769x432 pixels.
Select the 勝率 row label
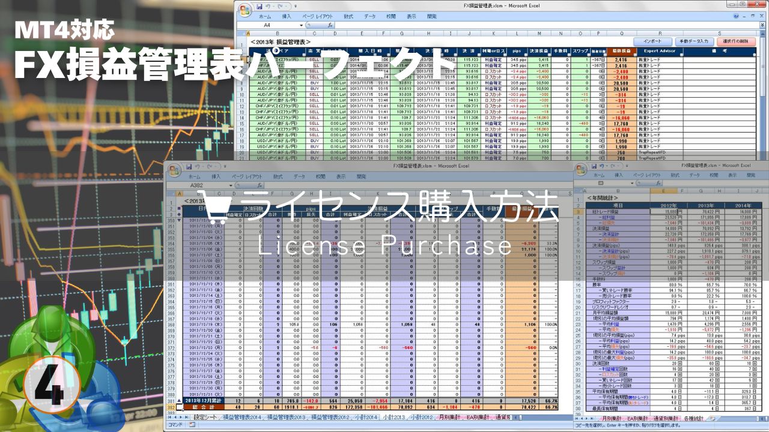coord(618,284)
